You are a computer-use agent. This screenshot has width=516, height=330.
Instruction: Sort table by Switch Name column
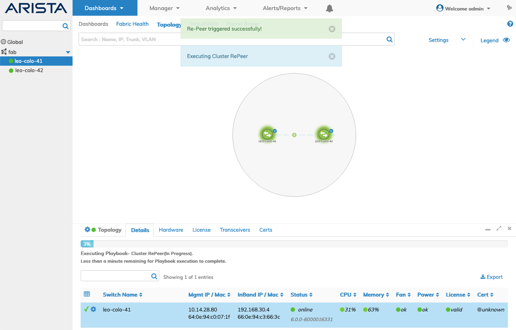(123, 295)
